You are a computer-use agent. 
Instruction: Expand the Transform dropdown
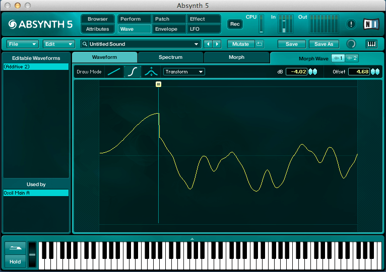click(184, 72)
